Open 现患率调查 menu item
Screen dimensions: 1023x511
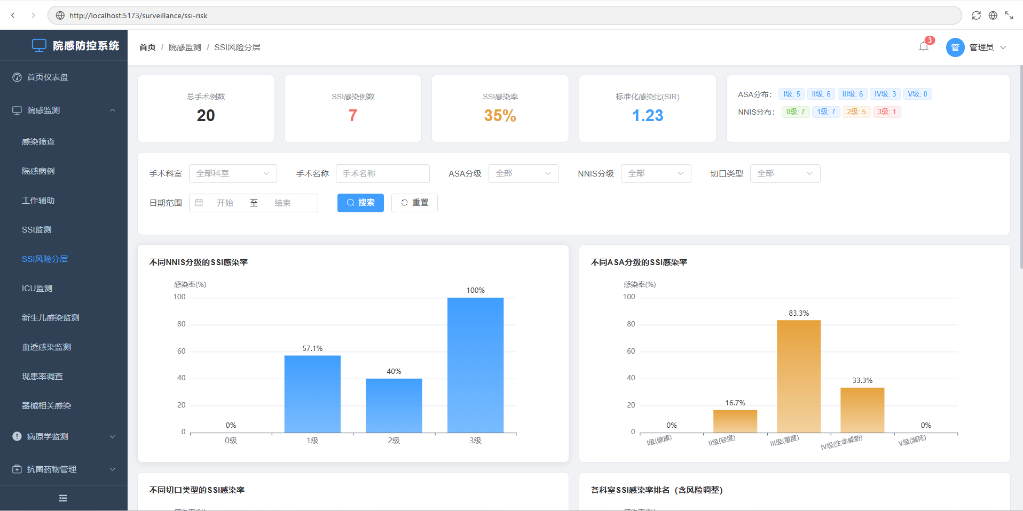tap(64, 377)
